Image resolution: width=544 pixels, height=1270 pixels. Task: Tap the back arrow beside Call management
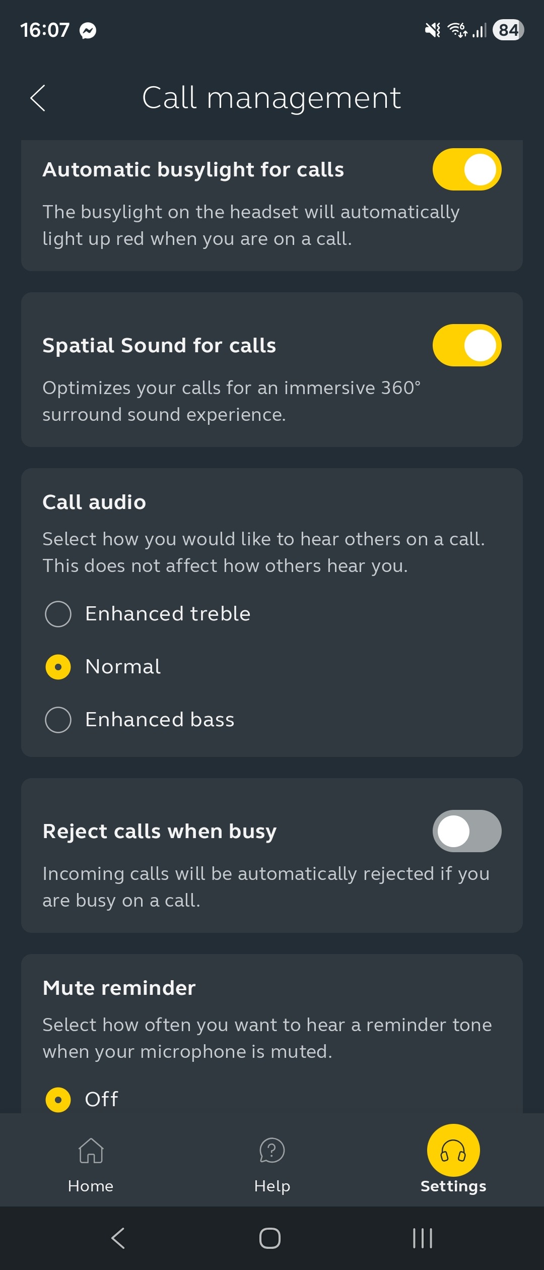point(38,98)
